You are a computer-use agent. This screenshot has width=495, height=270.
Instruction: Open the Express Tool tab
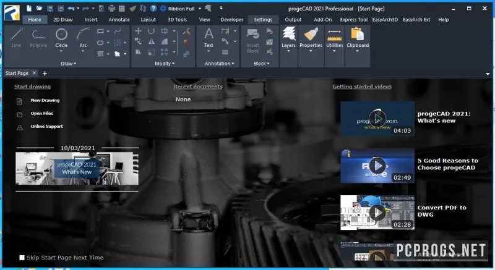point(353,20)
